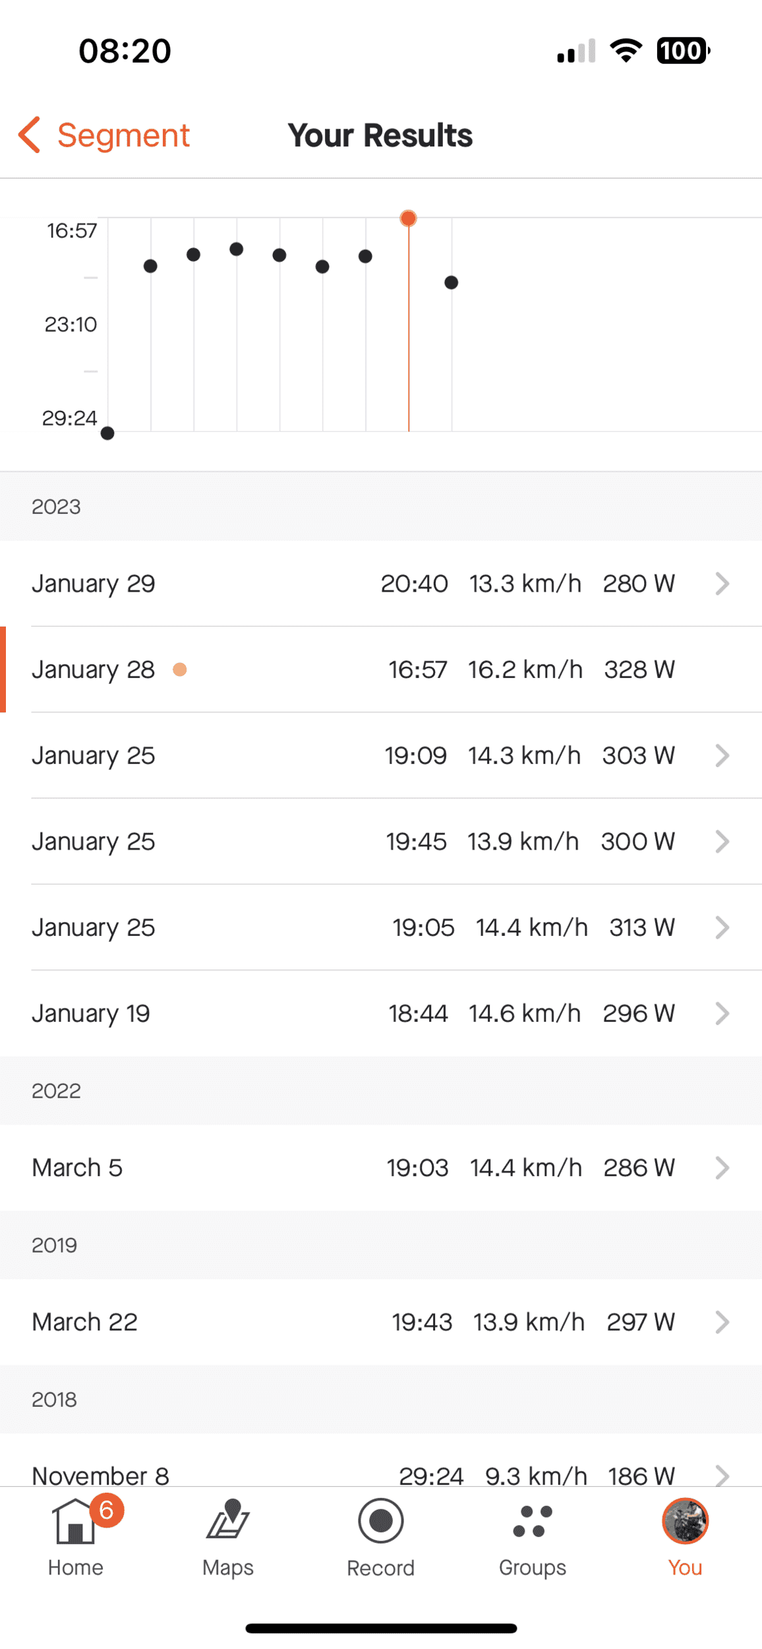The image size is (762, 1649).
Task: Tap the Maps label in the bottom bar
Action: click(228, 1567)
